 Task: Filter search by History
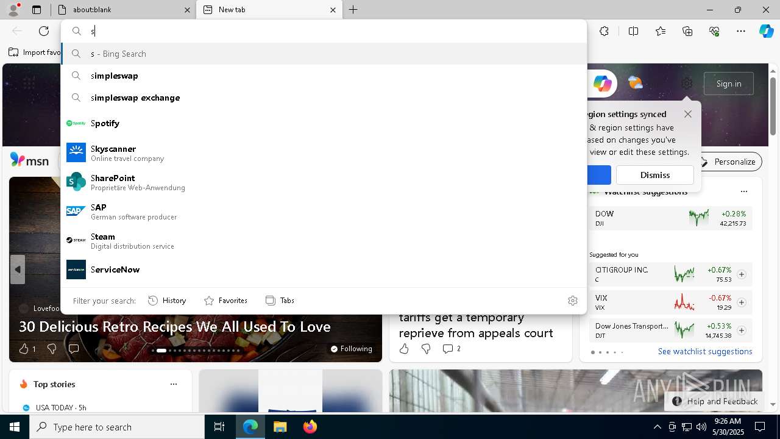[167, 301]
